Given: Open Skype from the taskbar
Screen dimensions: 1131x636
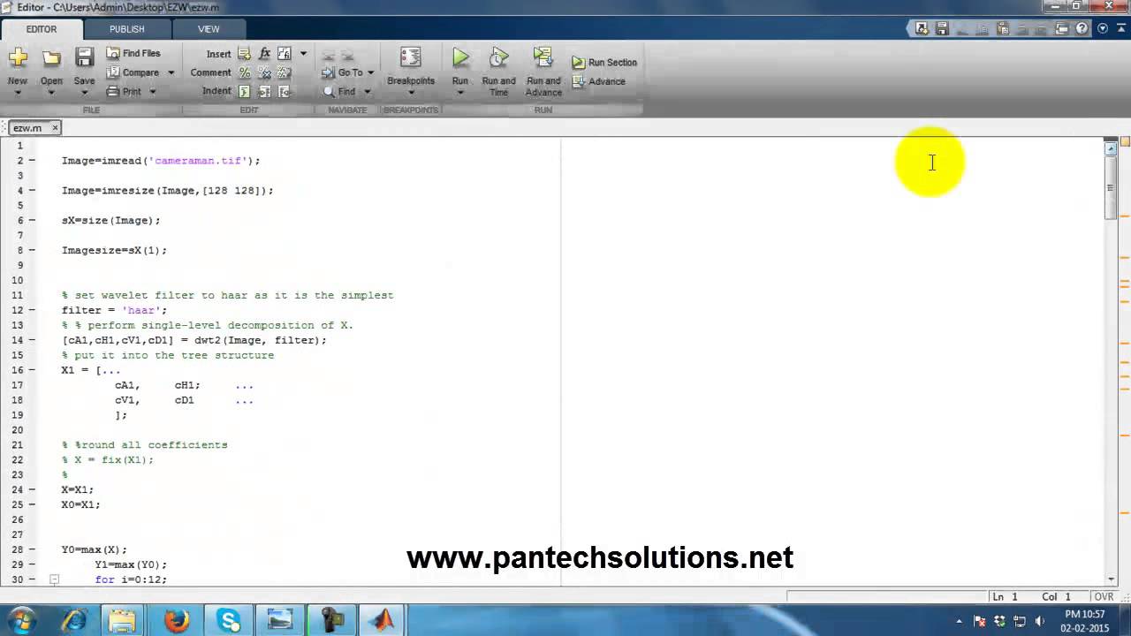Looking at the screenshot, I should (229, 620).
